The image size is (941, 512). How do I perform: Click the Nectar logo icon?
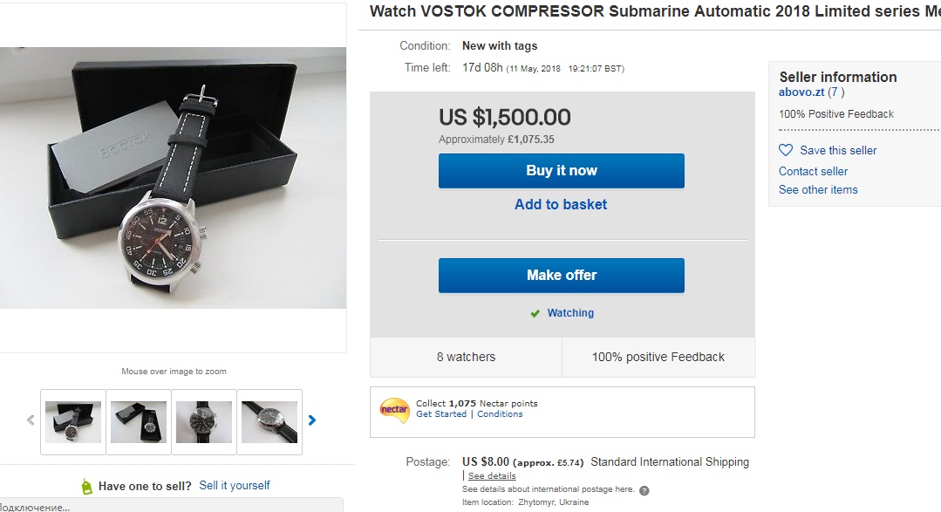pyautogui.click(x=394, y=411)
